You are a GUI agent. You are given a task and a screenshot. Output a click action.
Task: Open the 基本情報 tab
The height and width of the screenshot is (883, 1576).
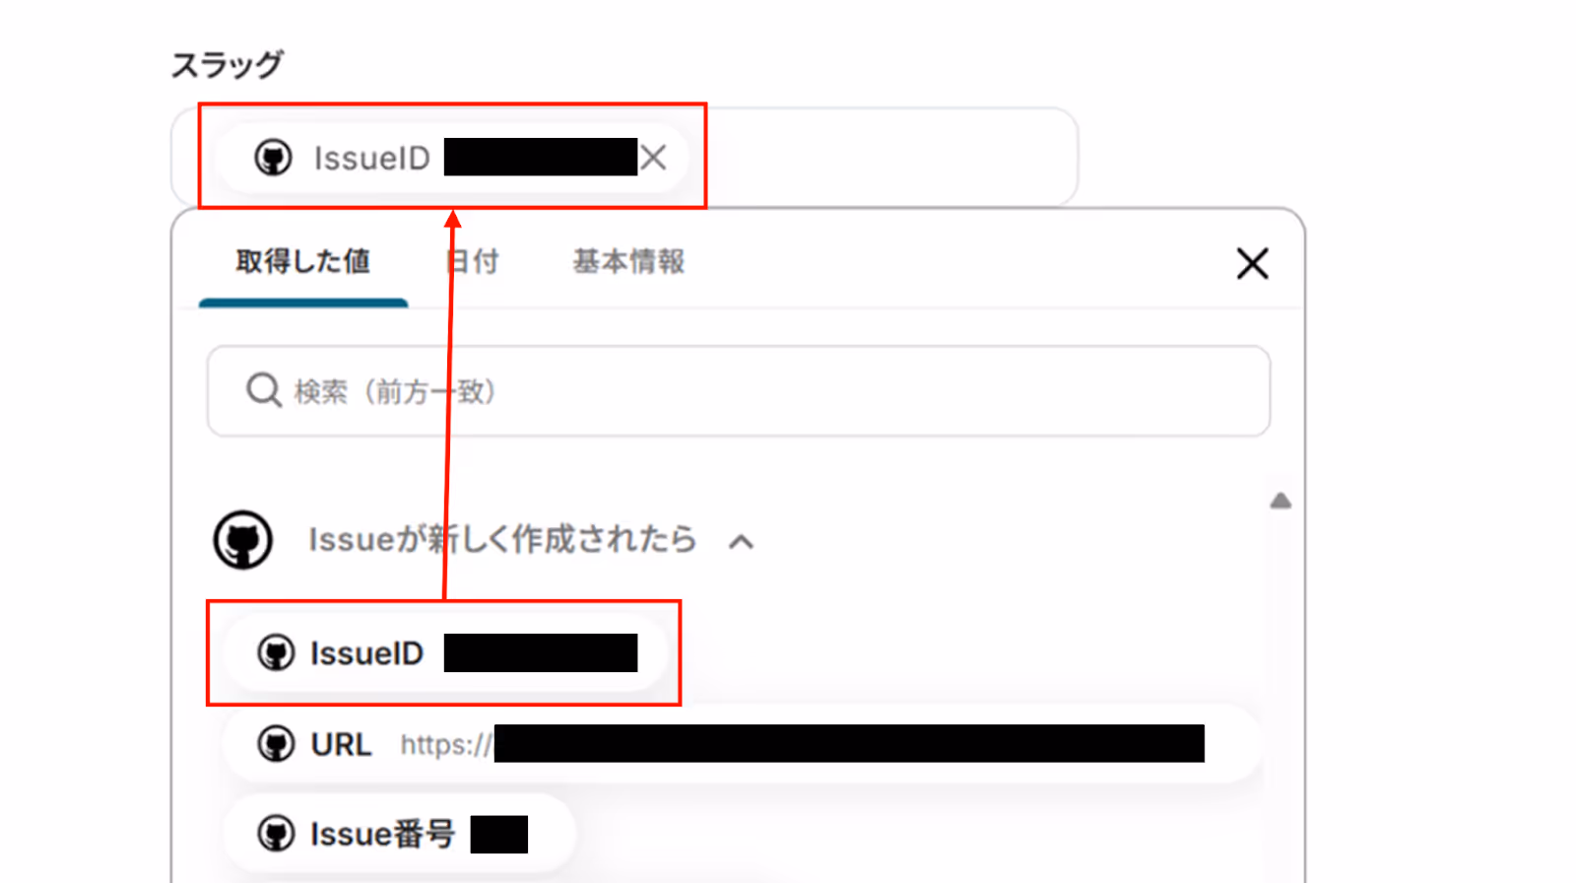(x=628, y=261)
